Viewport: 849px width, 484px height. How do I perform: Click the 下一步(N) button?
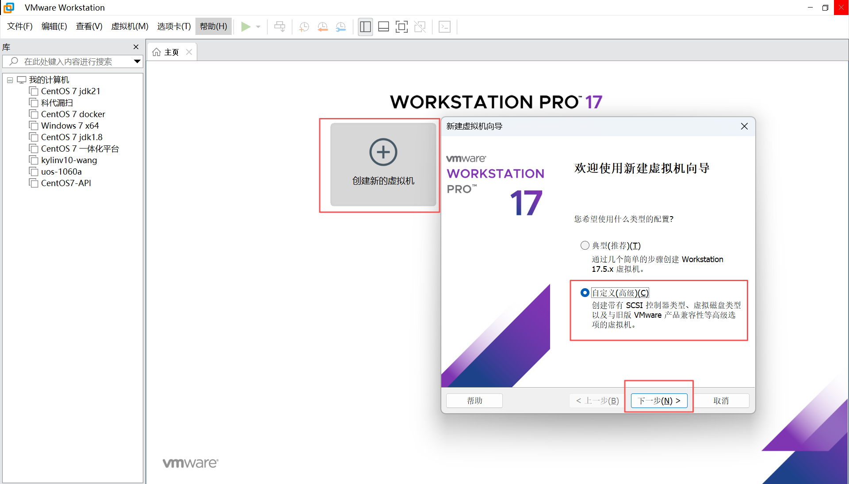(659, 400)
